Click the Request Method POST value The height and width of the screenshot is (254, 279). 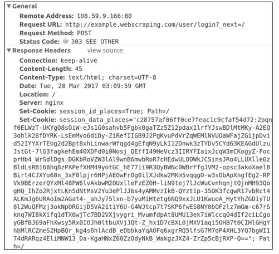point(84,33)
